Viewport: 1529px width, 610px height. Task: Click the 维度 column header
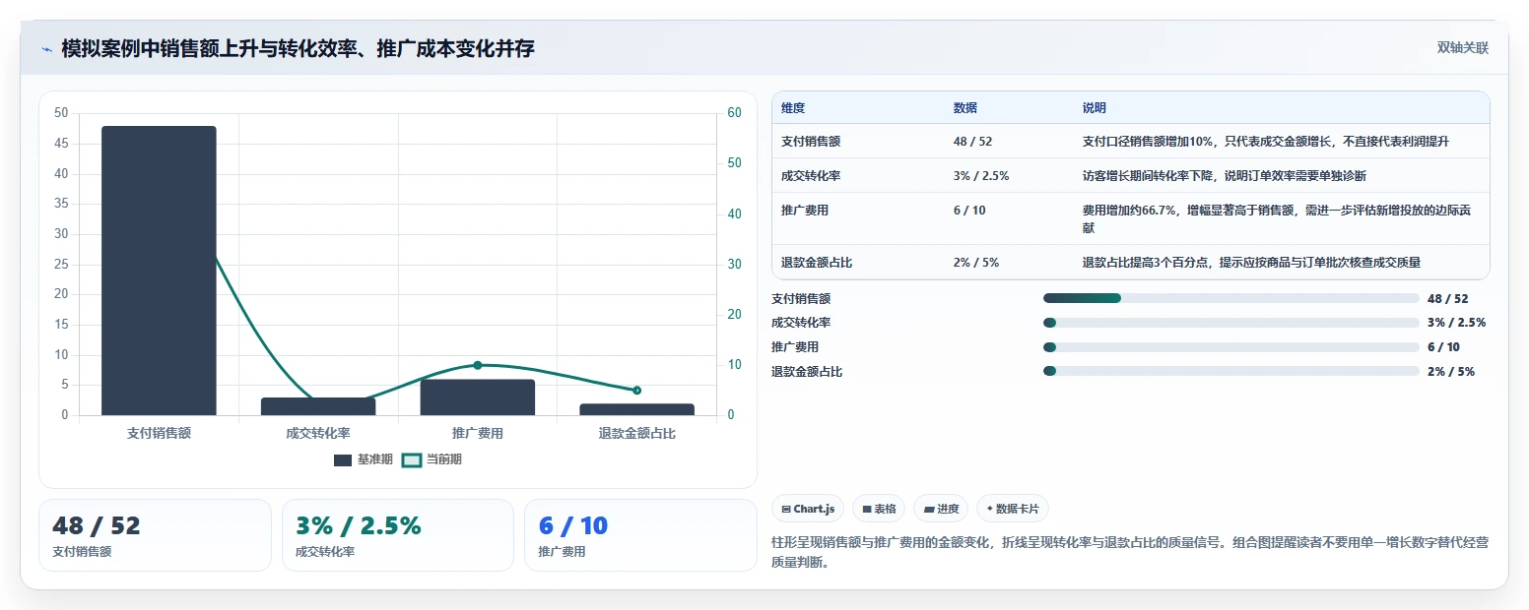pyautogui.click(x=793, y=108)
